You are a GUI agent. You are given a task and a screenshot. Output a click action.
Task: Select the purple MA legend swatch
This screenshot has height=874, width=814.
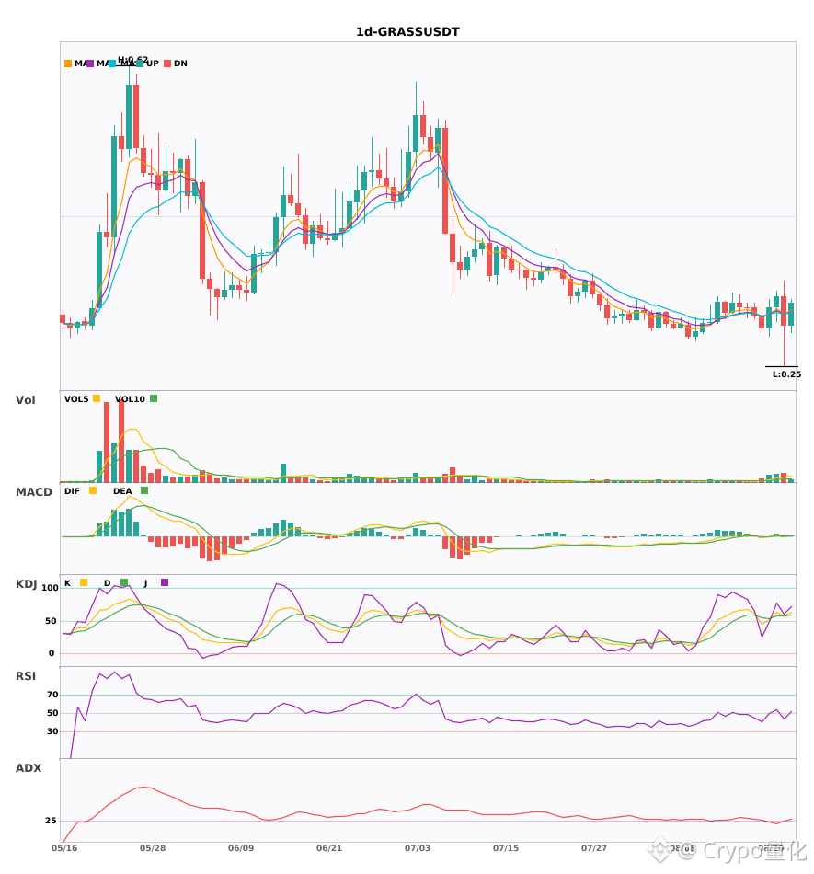tap(90, 63)
